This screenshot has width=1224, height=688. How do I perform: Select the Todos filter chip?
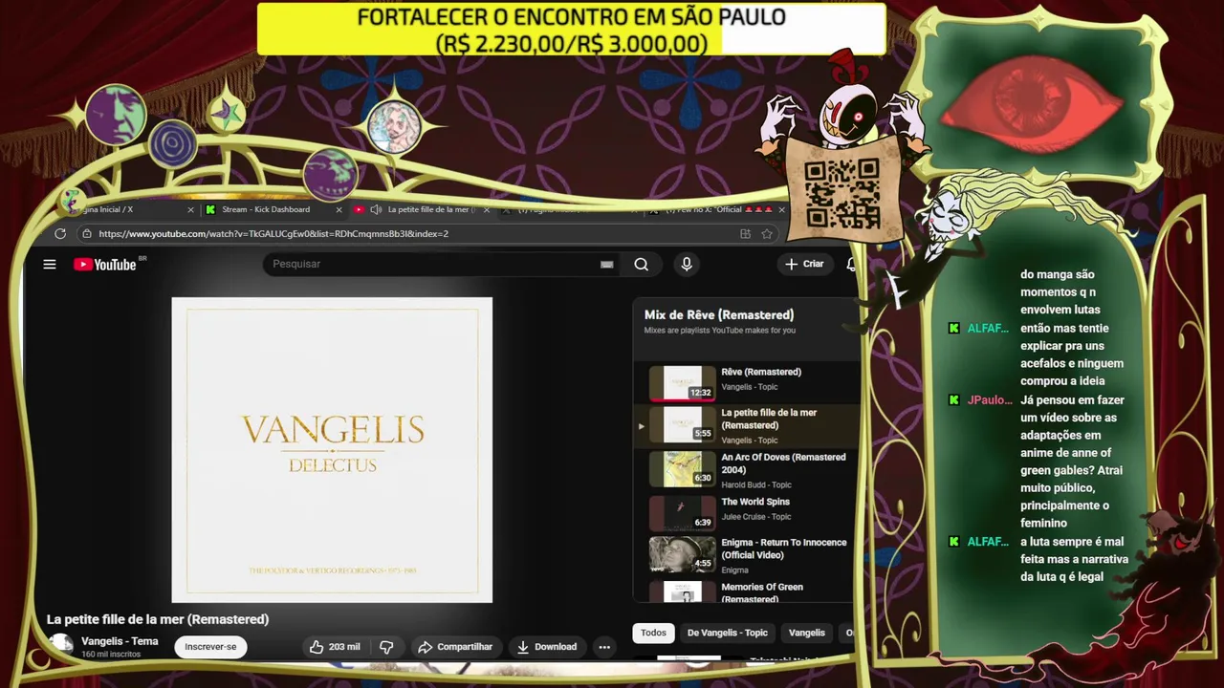653,633
